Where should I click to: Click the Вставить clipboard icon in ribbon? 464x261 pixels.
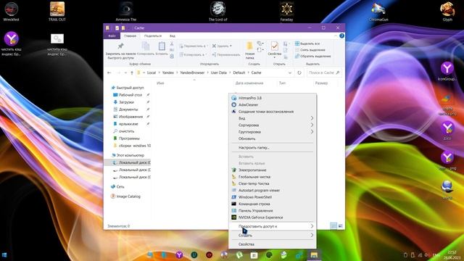coord(162,46)
